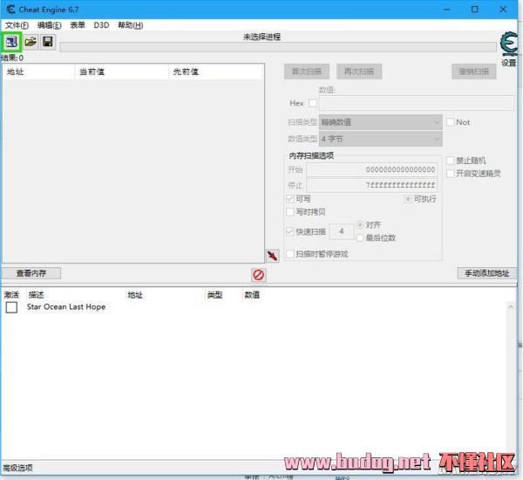Click the 开始 start address field
Viewport: 523px width, 480px height.
pos(372,169)
